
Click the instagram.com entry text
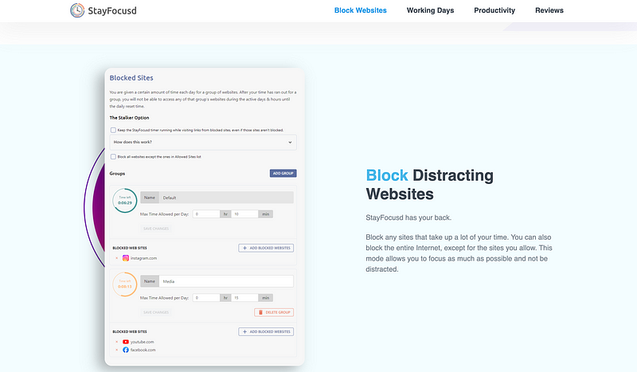143,258
